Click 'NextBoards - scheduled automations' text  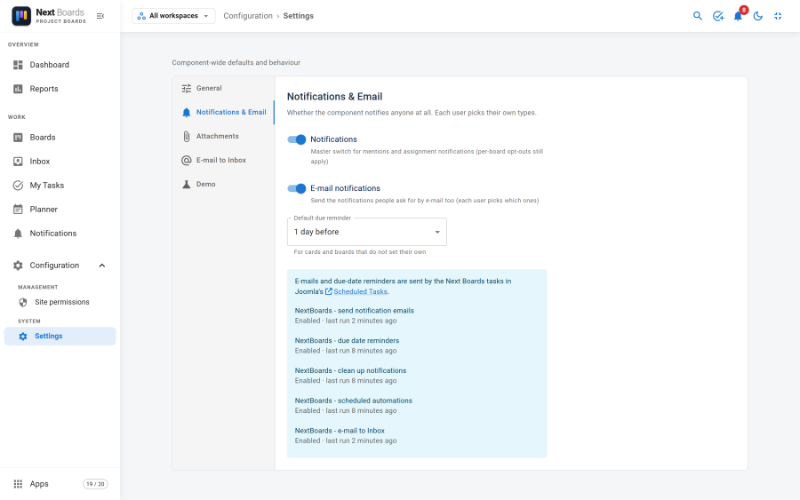tap(354, 401)
